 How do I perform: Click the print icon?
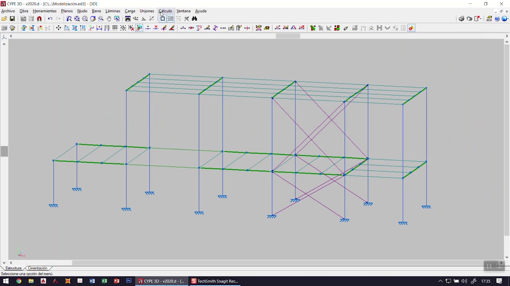tap(461, 19)
